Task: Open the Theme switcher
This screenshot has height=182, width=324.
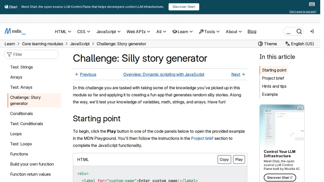Action: 268,44
